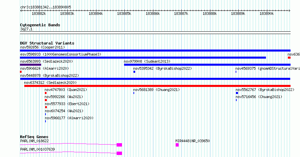Open nsv5562767 (ByrskaBishop2022) label

pyautogui.click(x=265, y=90)
